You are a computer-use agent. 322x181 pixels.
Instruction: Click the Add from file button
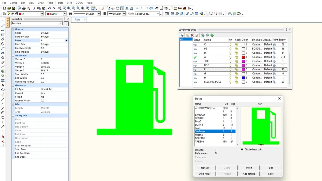coord(249,174)
